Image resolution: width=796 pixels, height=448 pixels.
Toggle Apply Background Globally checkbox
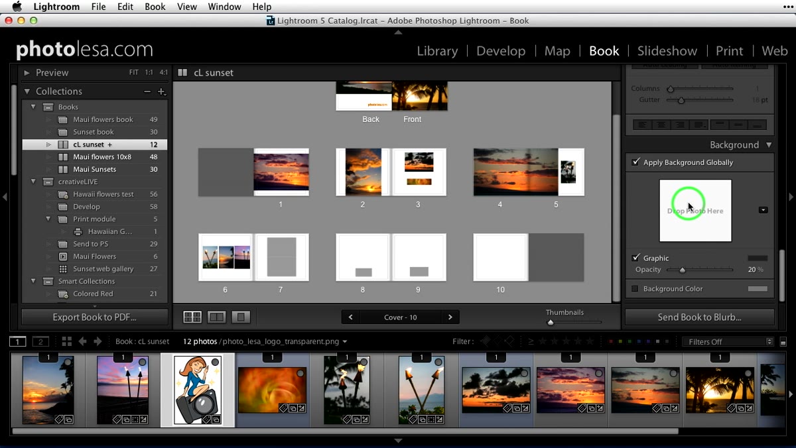[636, 162]
